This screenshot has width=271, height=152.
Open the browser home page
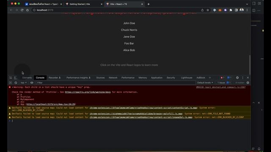coord(27,10)
